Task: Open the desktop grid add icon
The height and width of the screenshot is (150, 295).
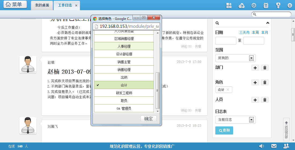Action: (229, 5)
